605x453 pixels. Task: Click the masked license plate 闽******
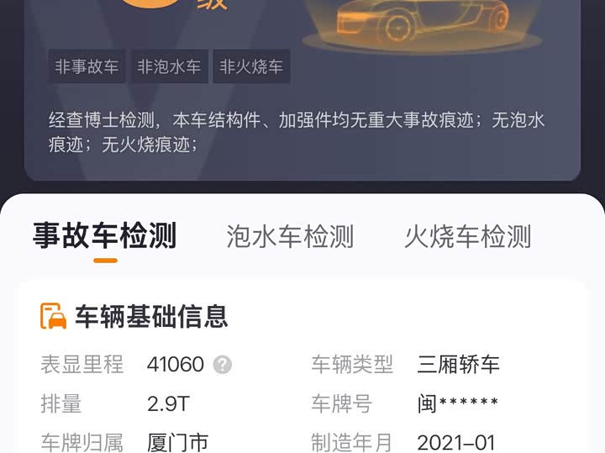point(458,403)
